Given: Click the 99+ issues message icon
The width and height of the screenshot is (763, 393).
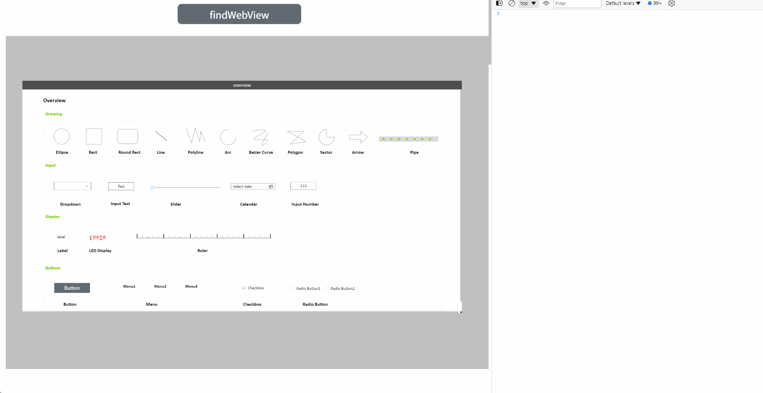Looking at the screenshot, I should (x=654, y=3).
